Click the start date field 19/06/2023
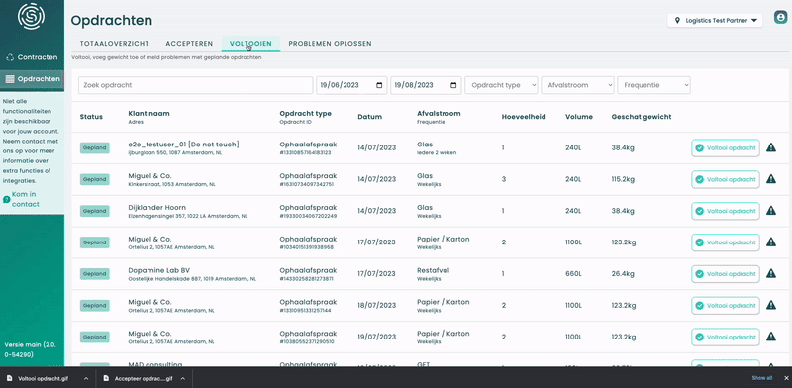Viewport: 792px width, 388px height. point(351,85)
